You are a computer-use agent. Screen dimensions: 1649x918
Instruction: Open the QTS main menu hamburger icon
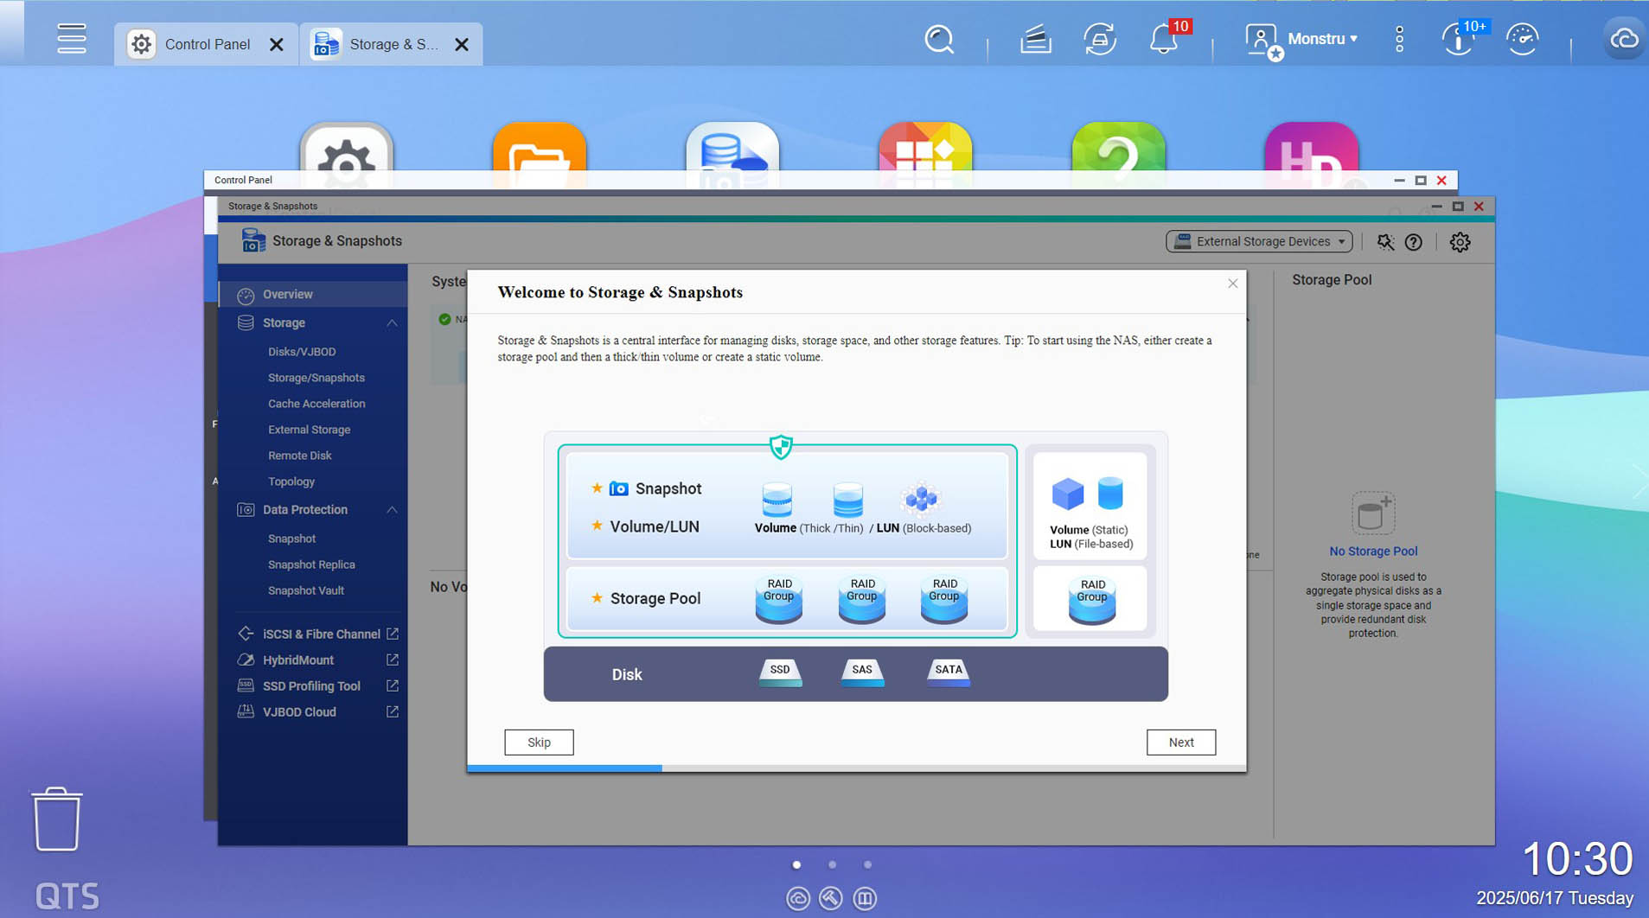coord(72,39)
